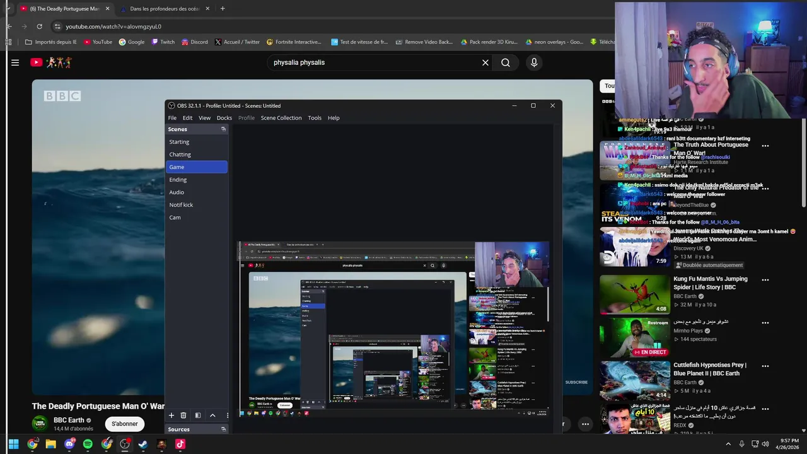Screen dimensions: 807x454
Task: Select the Cam scene
Action: [197, 218]
